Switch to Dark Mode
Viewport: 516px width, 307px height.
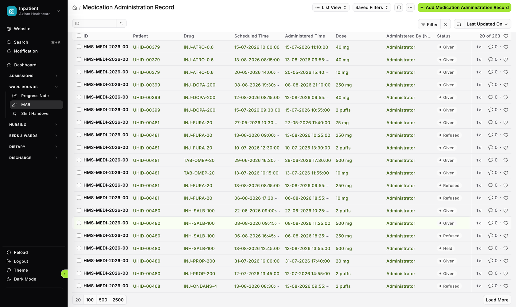click(21, 279)
